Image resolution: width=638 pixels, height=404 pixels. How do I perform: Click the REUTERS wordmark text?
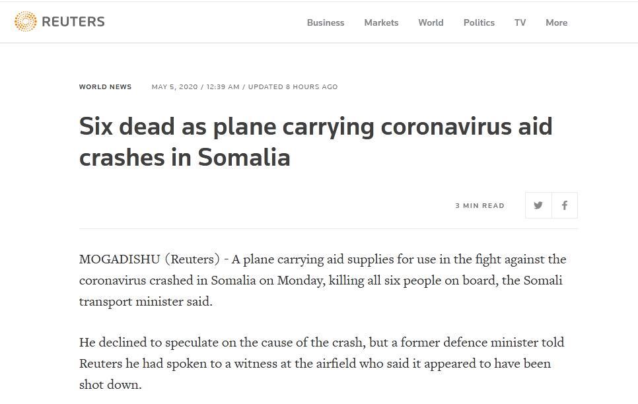click(x=73, y=22)
